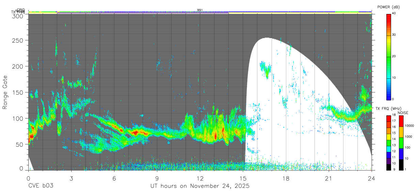418x193 pixels.
Task: Click the rainbow POWER color bar
Action: tap(388, 57)
